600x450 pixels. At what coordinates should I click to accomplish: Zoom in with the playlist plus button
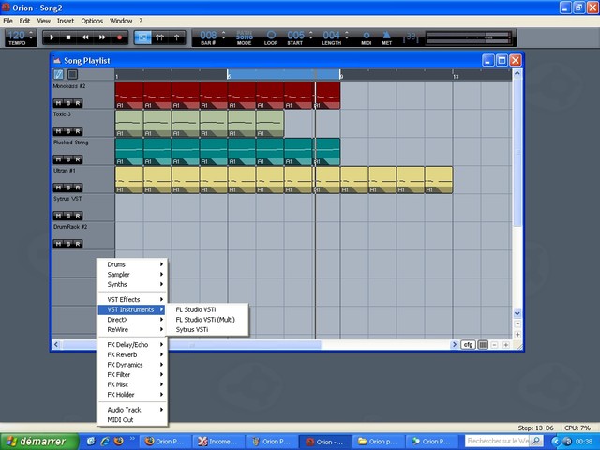coord(505,345)
